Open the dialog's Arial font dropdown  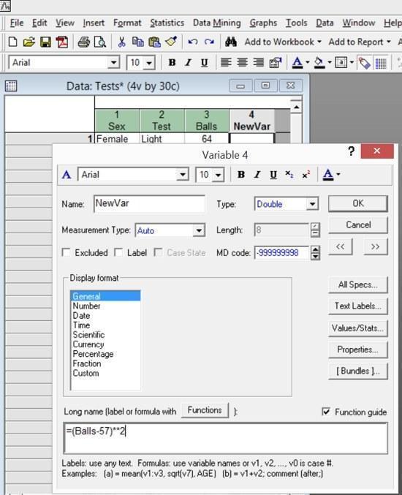coord(183,174)
